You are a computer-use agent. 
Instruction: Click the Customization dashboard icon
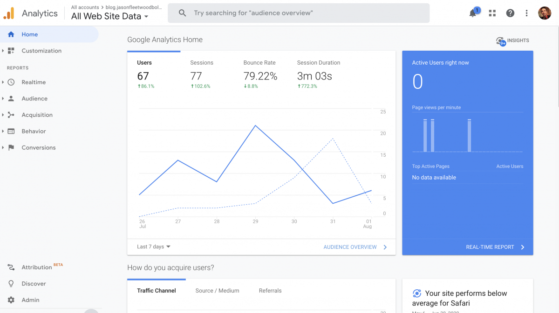tap(11, 51)
